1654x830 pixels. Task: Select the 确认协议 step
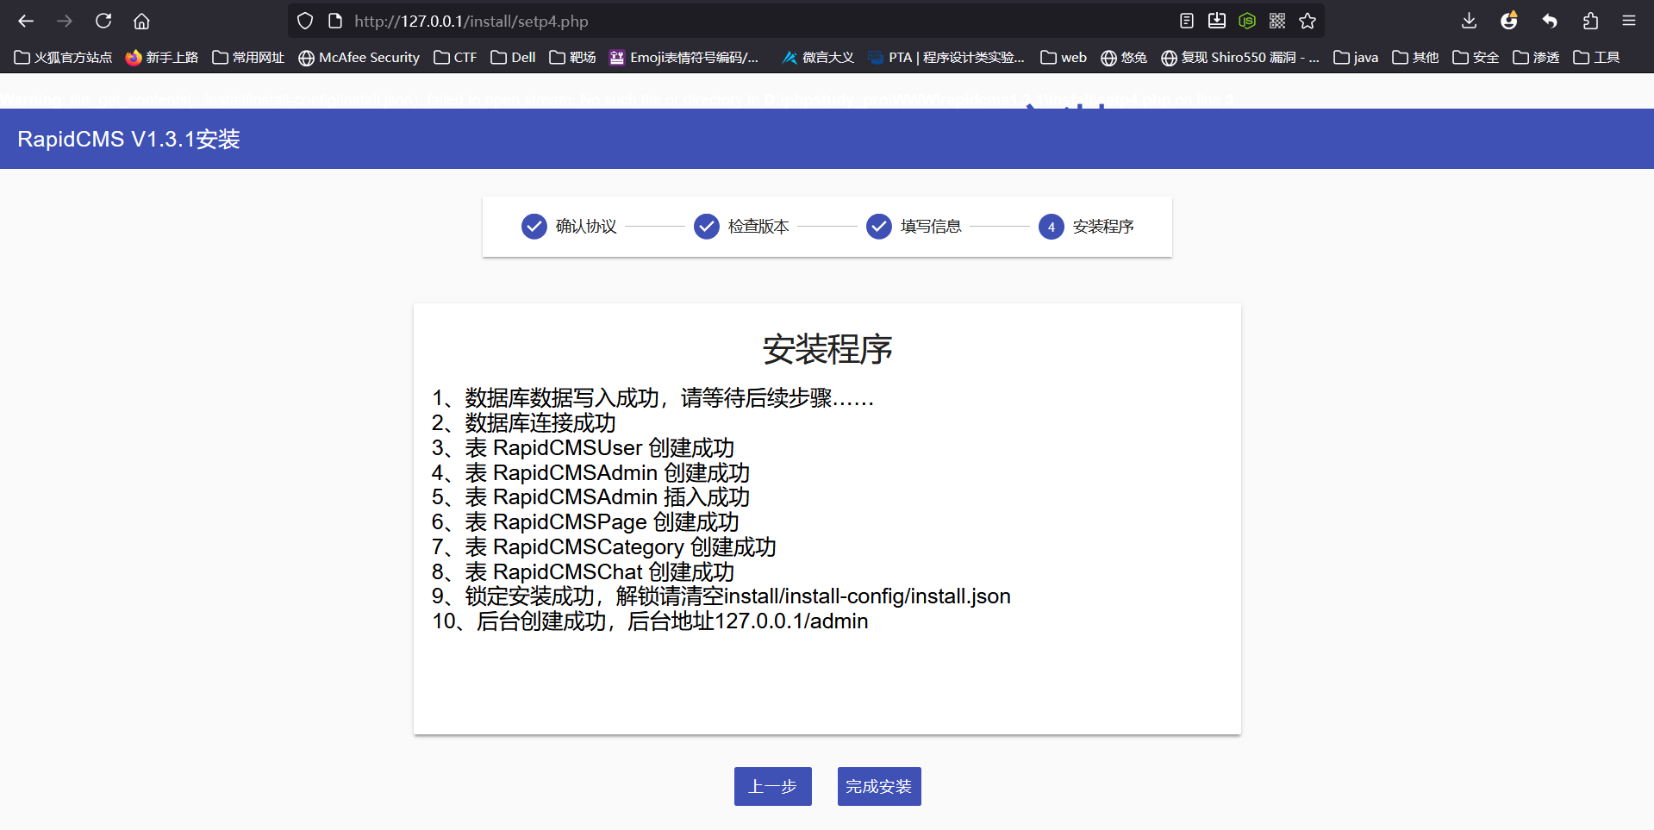coord(569,227)
